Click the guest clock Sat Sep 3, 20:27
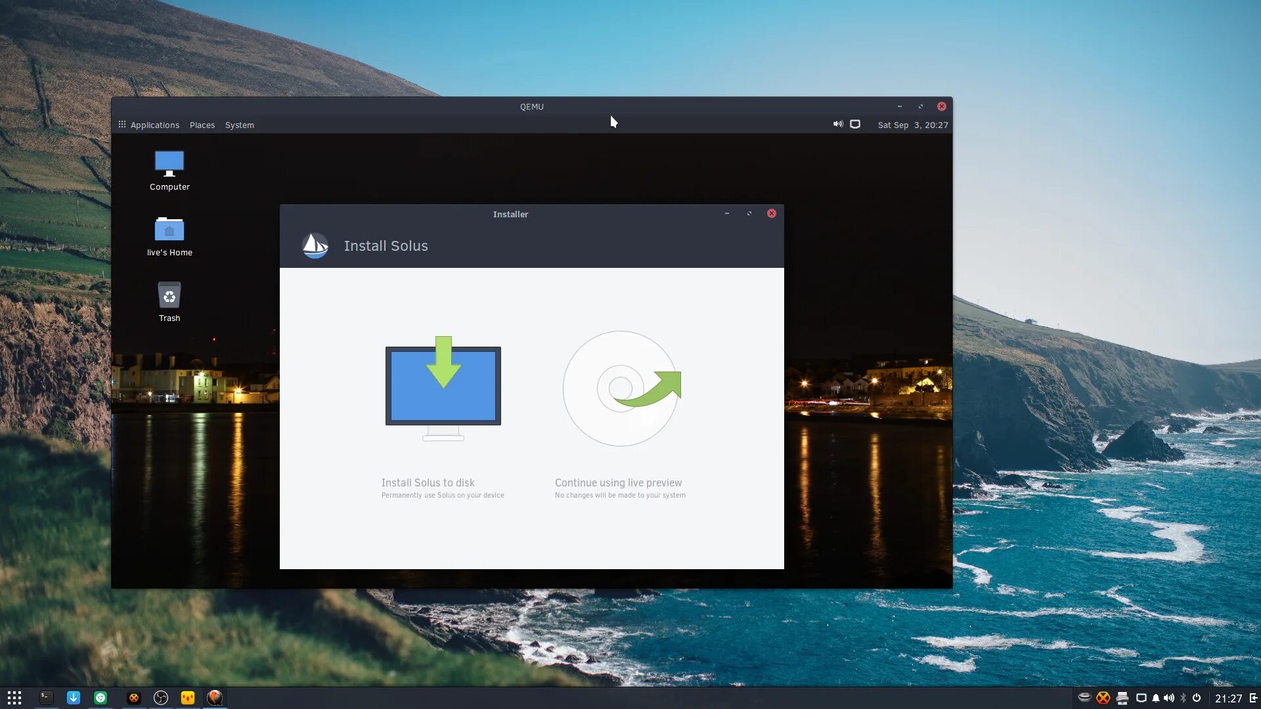The width and height of the screenshot is (1261, 709). (x=913, y=125)
